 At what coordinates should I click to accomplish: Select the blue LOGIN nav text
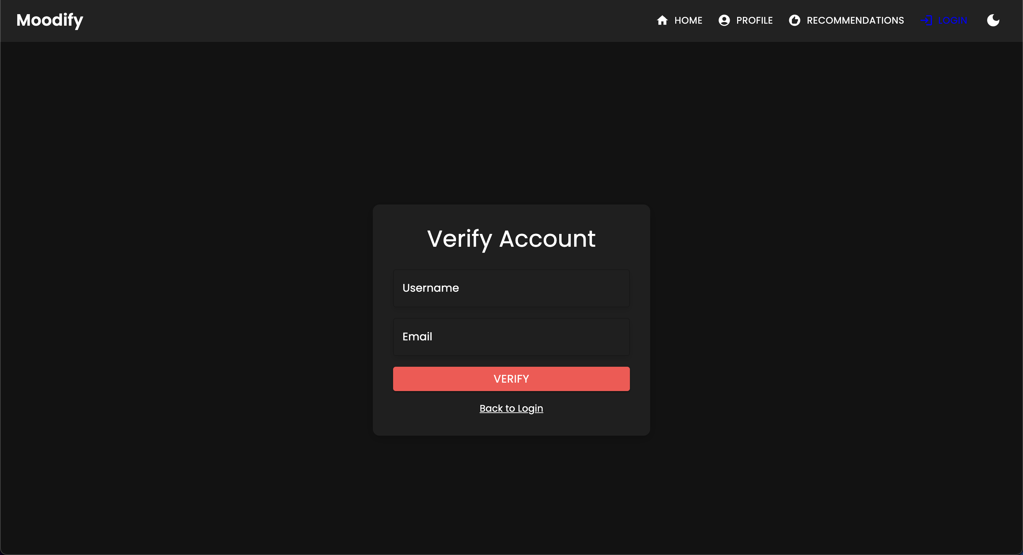tap(952, 20)
